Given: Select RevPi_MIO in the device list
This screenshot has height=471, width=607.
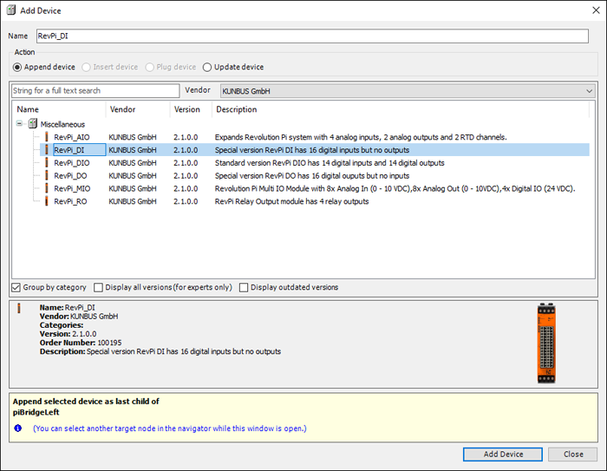Looking at the screenshot, I should coord(72,188).
